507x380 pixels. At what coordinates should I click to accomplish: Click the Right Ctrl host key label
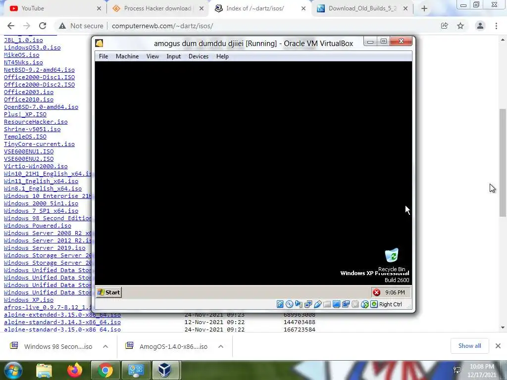pyautogui.click(x=390, y=304)
